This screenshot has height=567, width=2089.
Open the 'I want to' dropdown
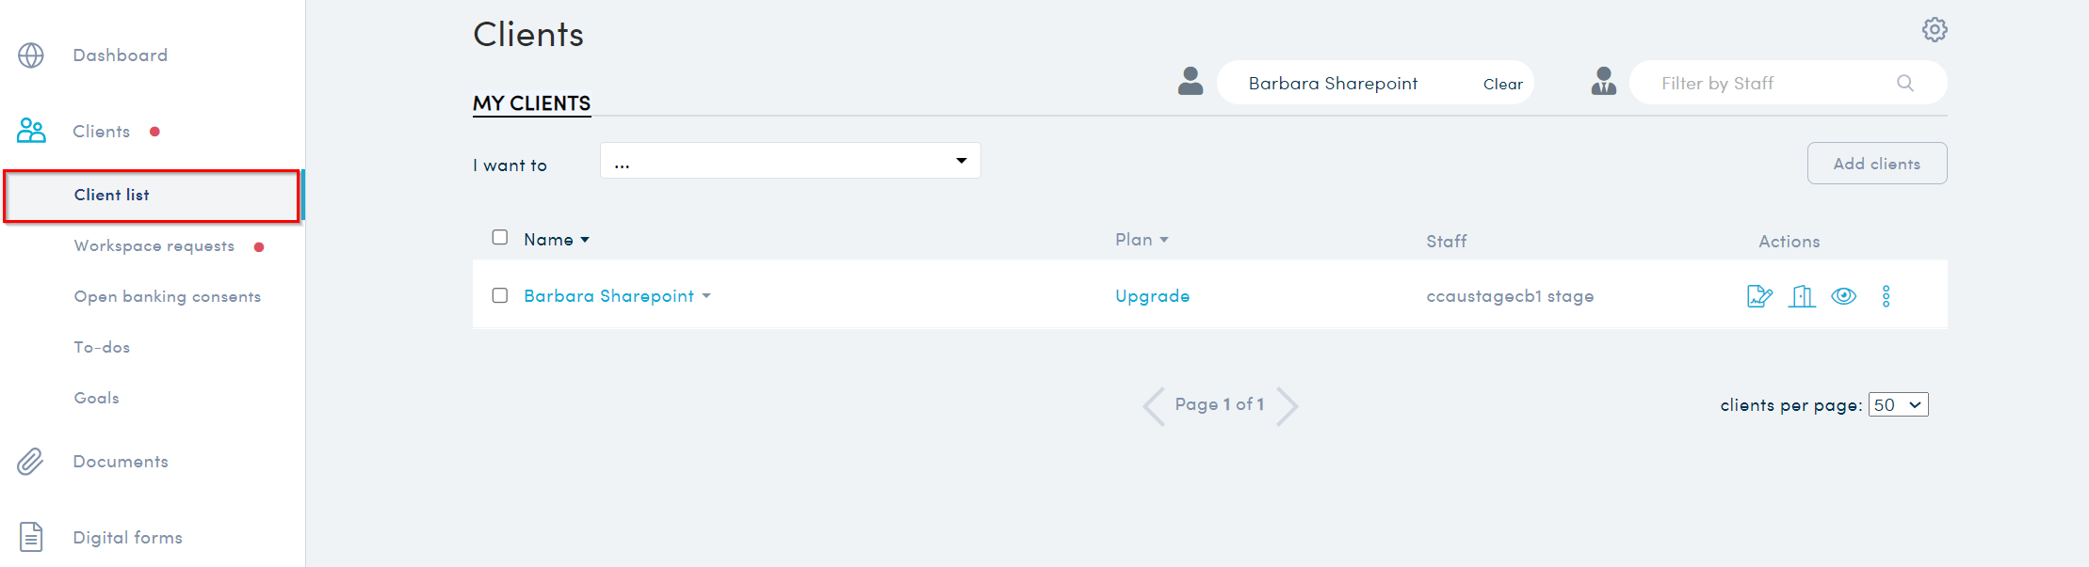point(790,161)
